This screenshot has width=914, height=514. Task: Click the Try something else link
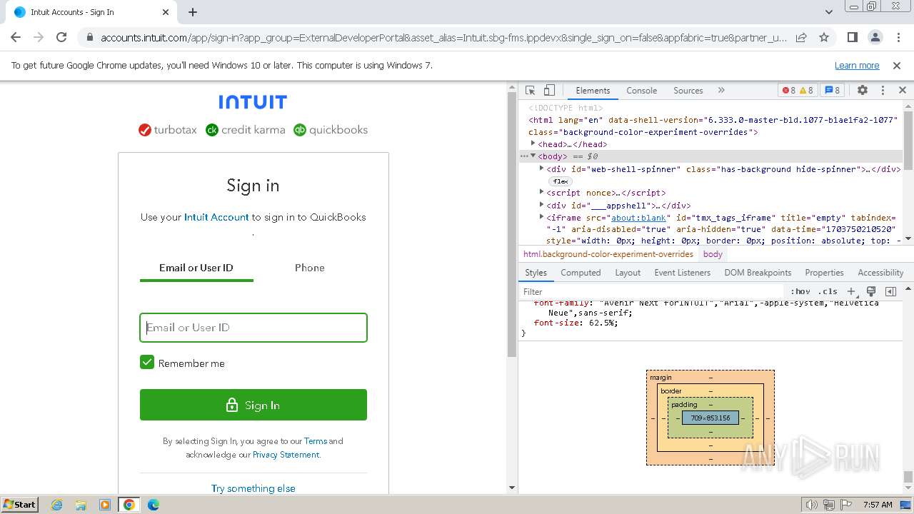click(253, 488)
